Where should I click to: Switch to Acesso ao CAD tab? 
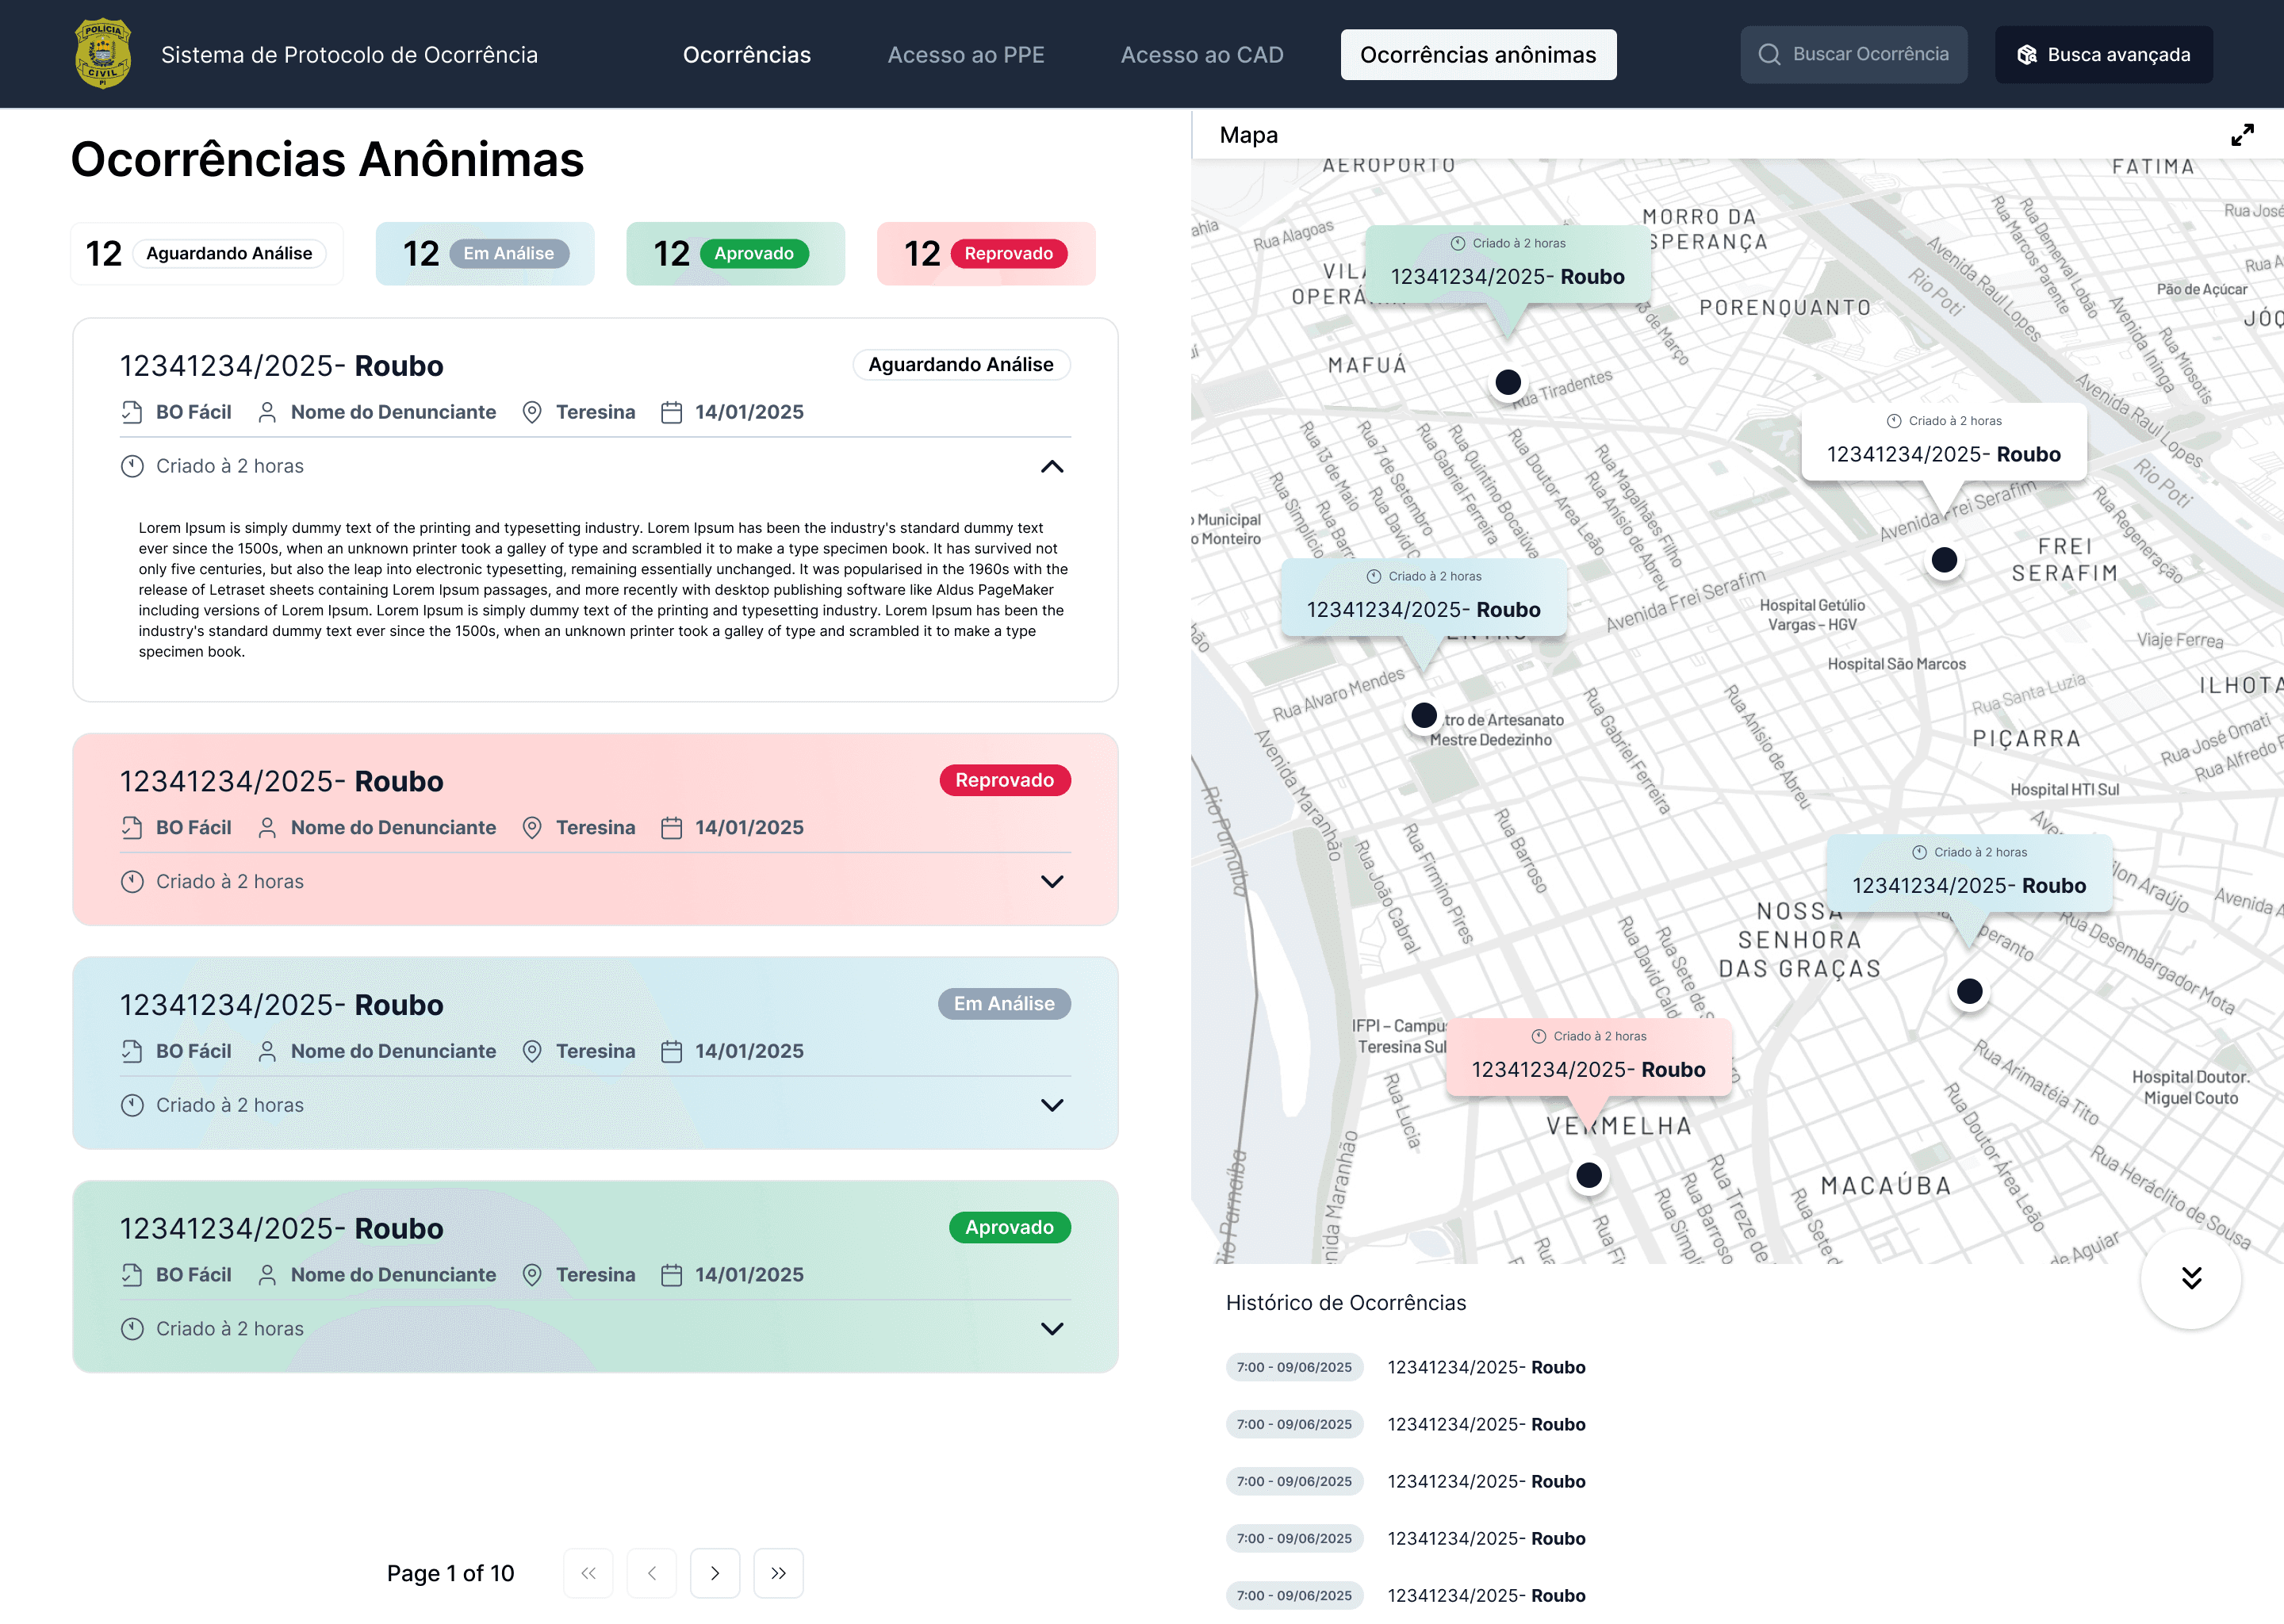coord(1202,55)
